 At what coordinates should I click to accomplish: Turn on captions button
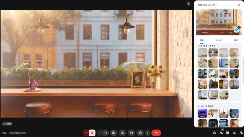131,133
